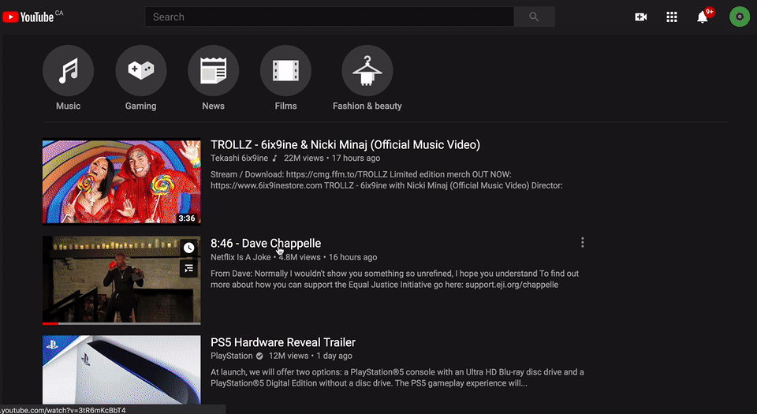The image size is (757, 414).
Task: Click the TROLLZ description text
Action: point(386,180)
